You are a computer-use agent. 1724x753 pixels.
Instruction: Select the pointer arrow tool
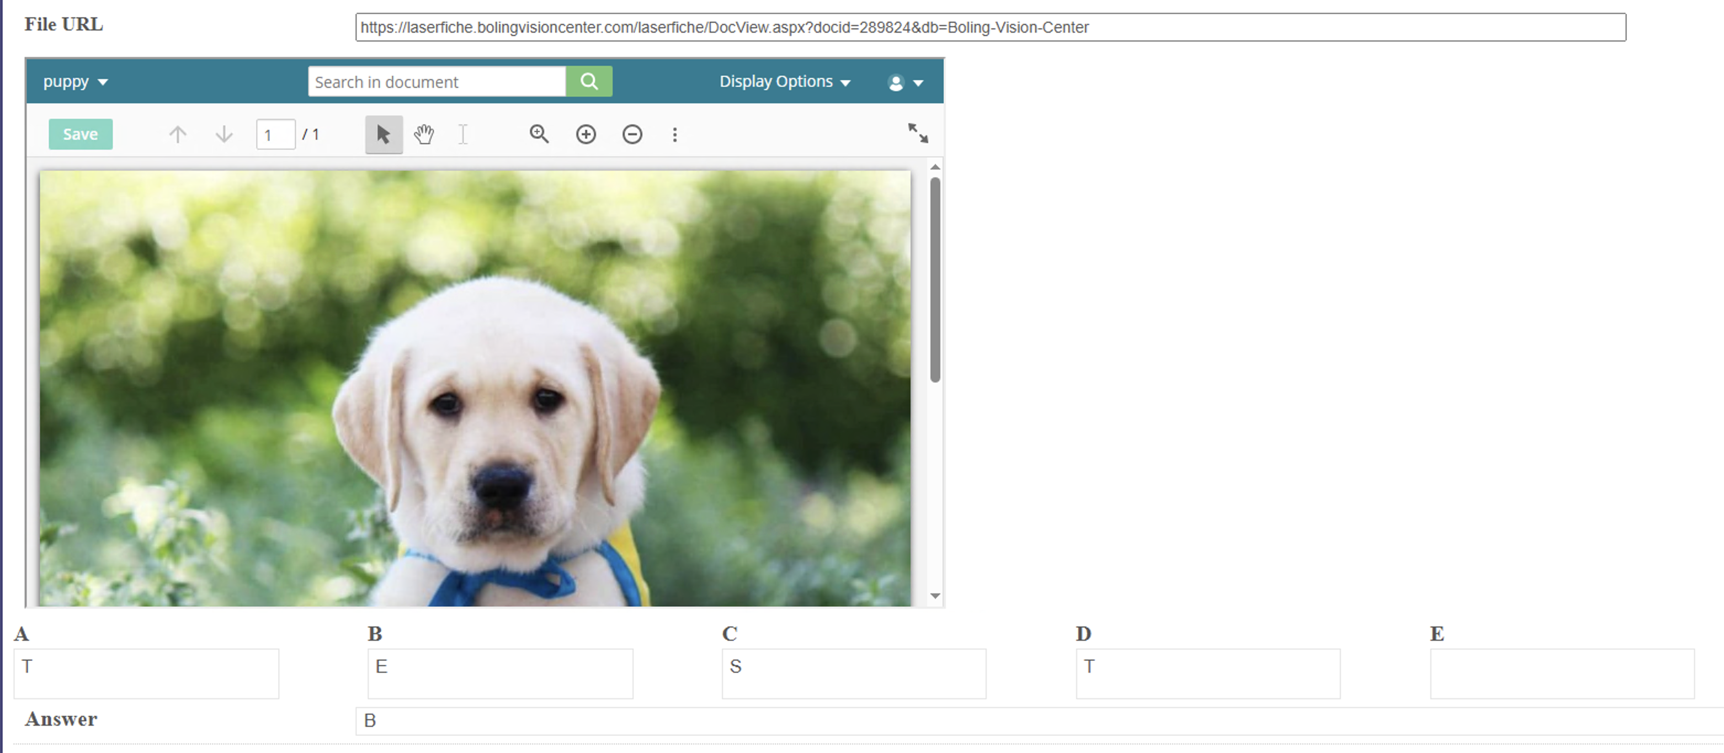click(384, 135)
